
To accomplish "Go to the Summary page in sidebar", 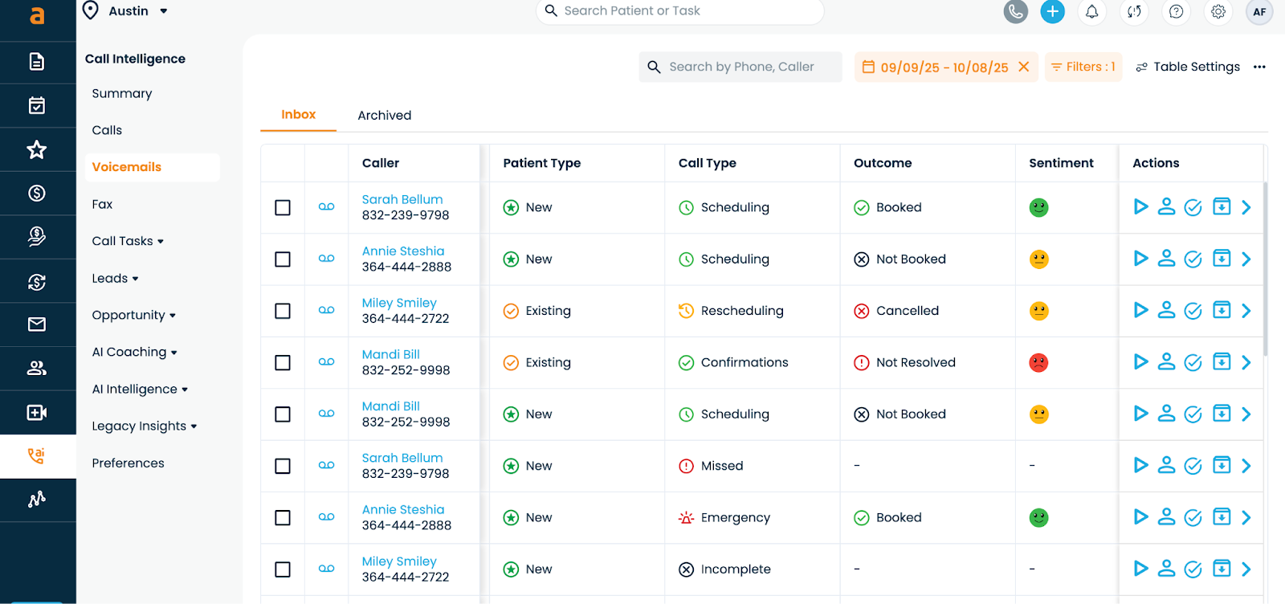I will 122,93.
